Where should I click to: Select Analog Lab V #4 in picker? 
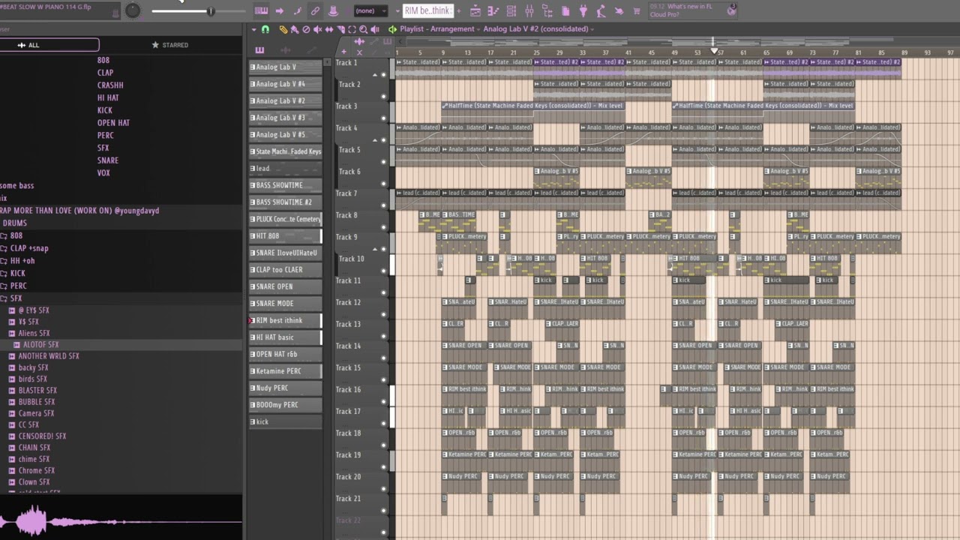click(x=285, y=84)
